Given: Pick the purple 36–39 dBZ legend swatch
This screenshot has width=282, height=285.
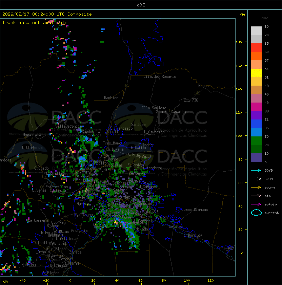Looking at the screenshot, I should point(256,115).
